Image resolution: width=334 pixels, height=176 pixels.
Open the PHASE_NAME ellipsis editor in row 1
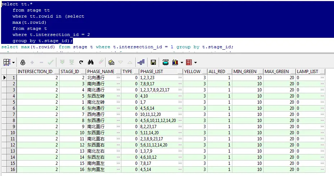tap(119, 77)
